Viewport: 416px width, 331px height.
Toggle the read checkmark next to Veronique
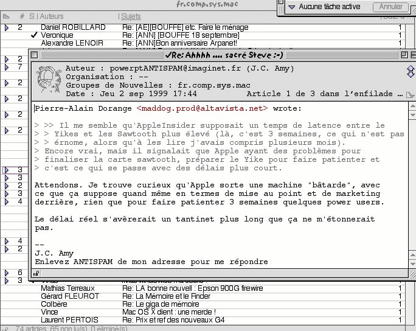pos(33,35)
